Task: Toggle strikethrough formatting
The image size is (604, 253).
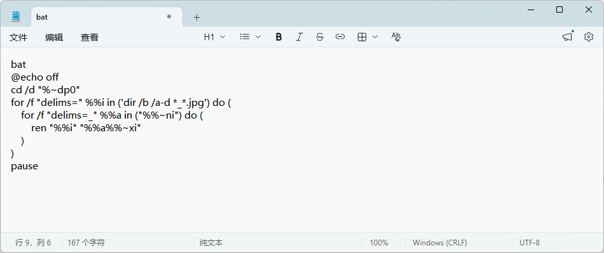Action: tap(319, 37)
